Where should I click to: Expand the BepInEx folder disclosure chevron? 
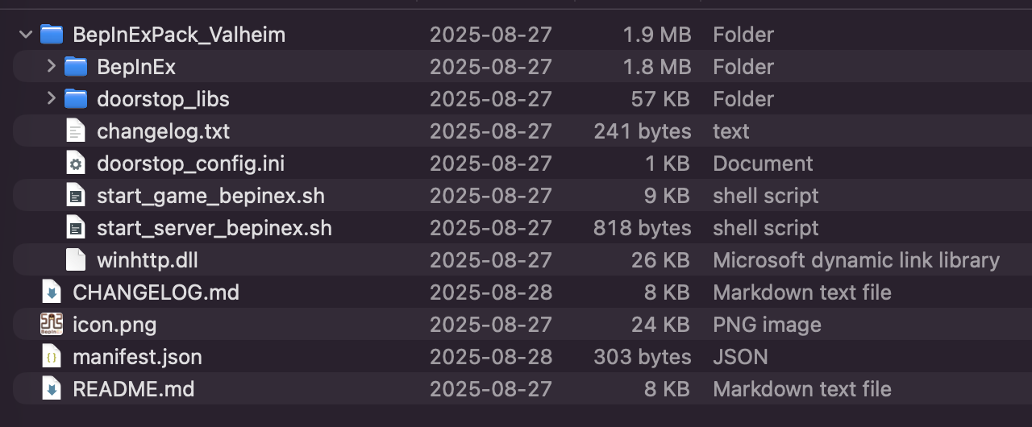[x=51, y=66]
